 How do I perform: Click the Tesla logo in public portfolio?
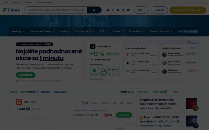click(x=127, y=54)
